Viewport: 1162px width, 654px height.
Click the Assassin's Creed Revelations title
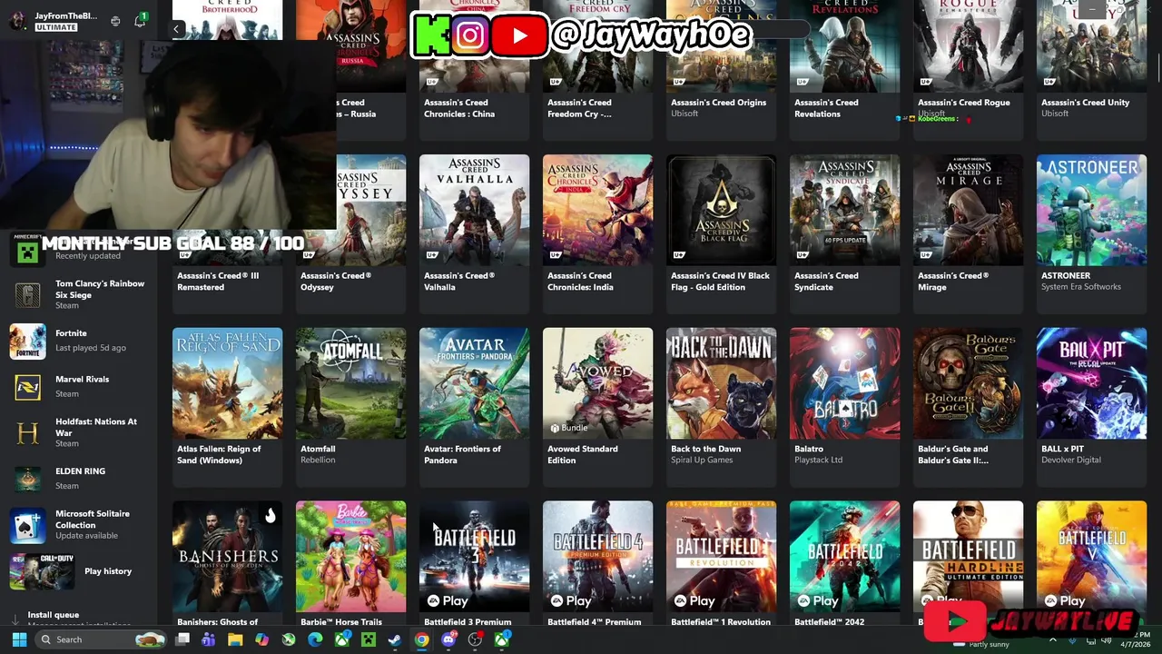pyautogui.click(x=826, y=108)
